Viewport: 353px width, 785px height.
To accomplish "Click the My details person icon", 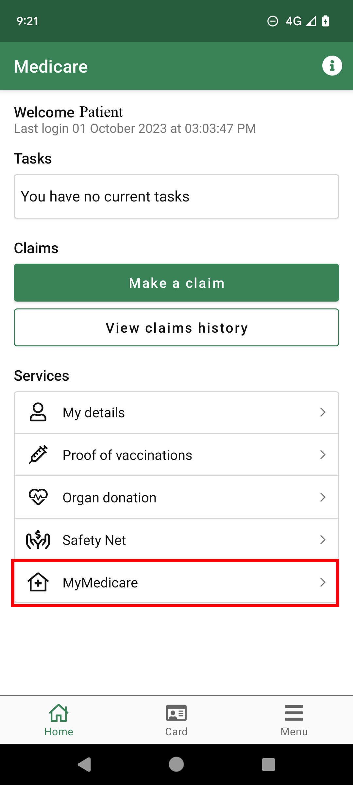I will 38,412.
